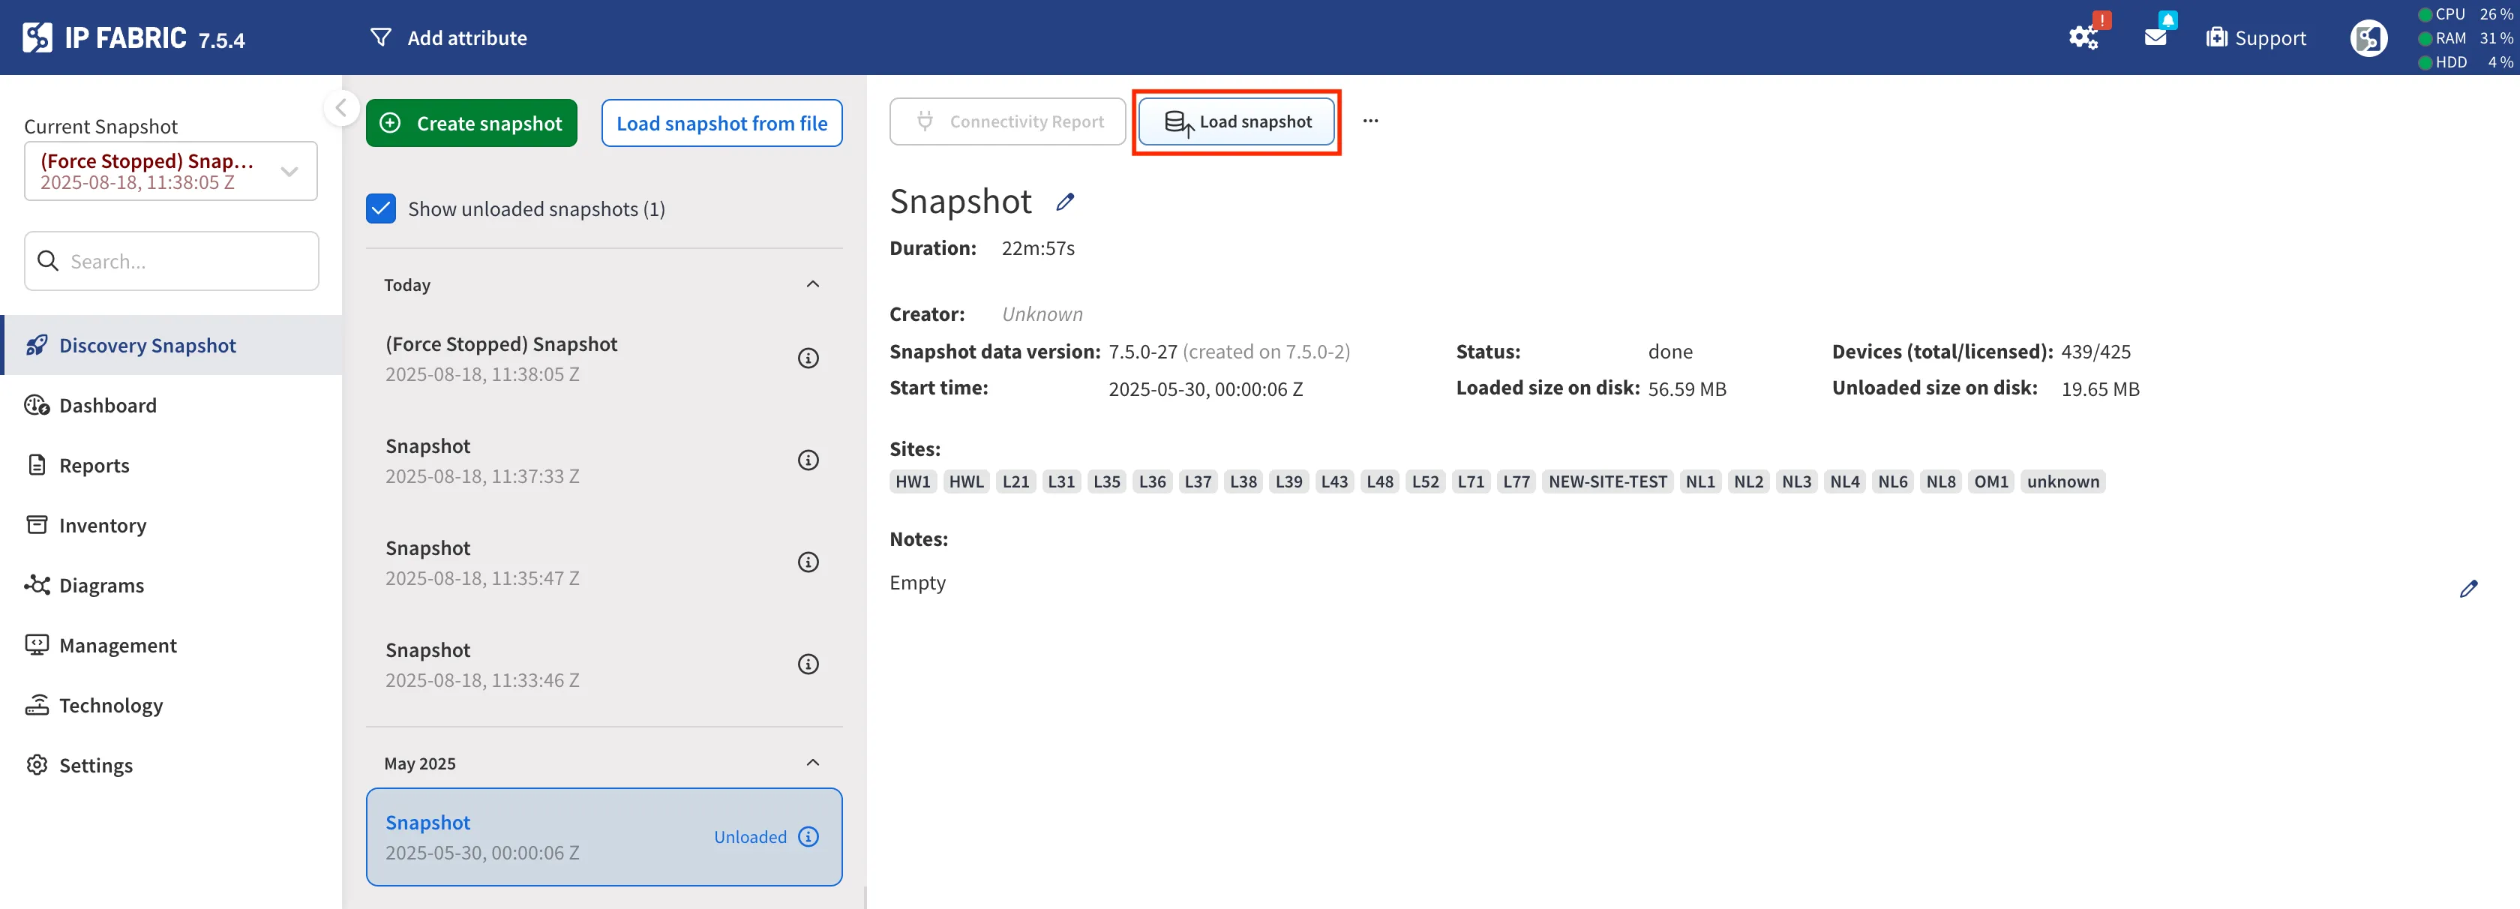Collapse the left sidebar with arrow

click(340, 108)
